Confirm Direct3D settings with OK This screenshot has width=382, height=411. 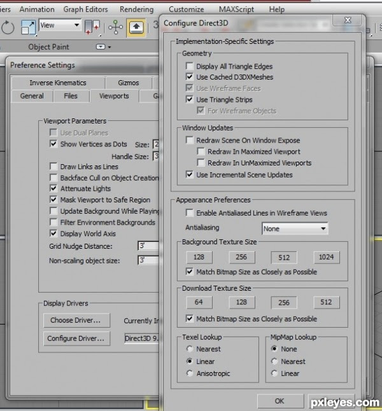280,401
